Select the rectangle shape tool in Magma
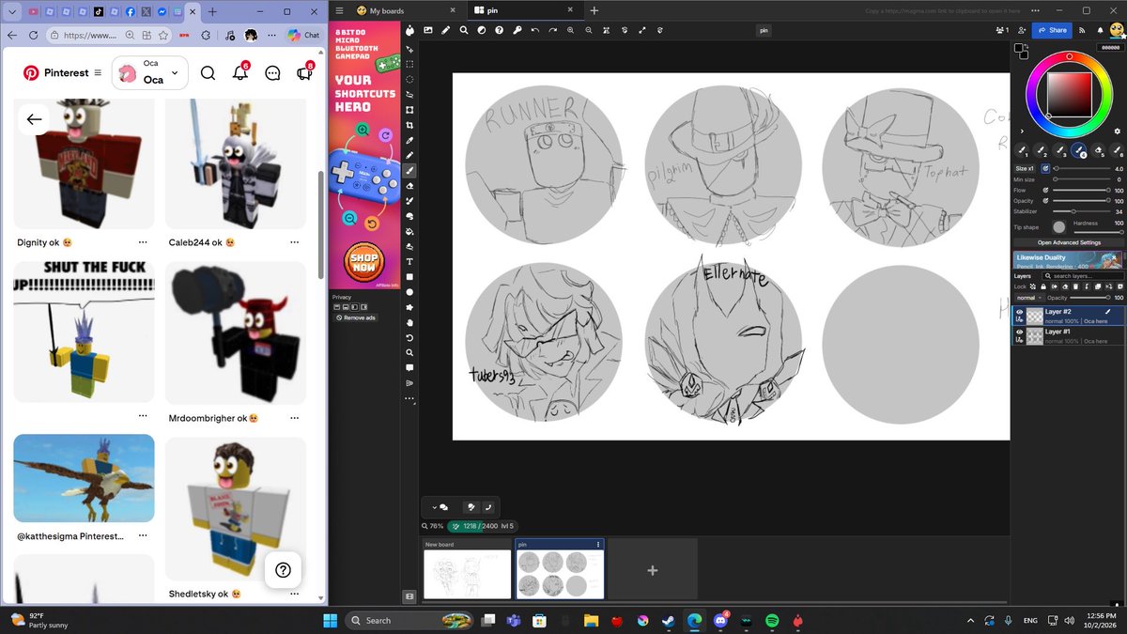Viewport: 1127px width, 634px height. tap(410, 277)
